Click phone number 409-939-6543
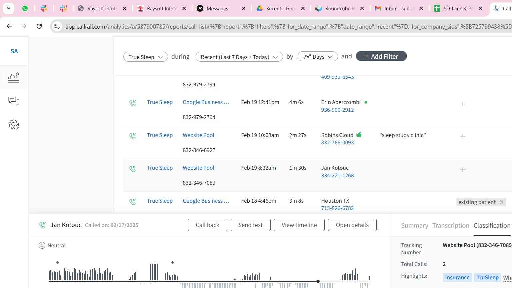Viewport: 512px width, 288px height. click(337, 77)
